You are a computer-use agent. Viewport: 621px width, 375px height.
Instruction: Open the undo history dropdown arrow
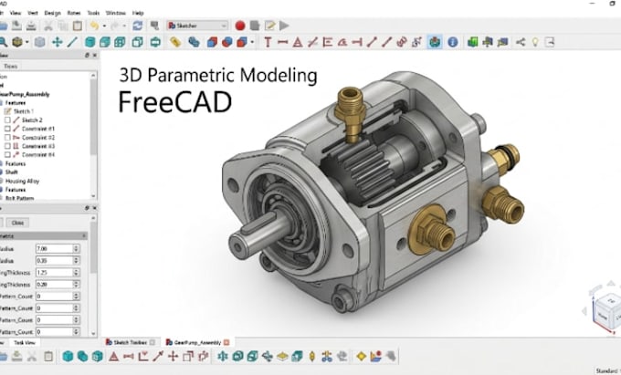[x=104, y=26]
